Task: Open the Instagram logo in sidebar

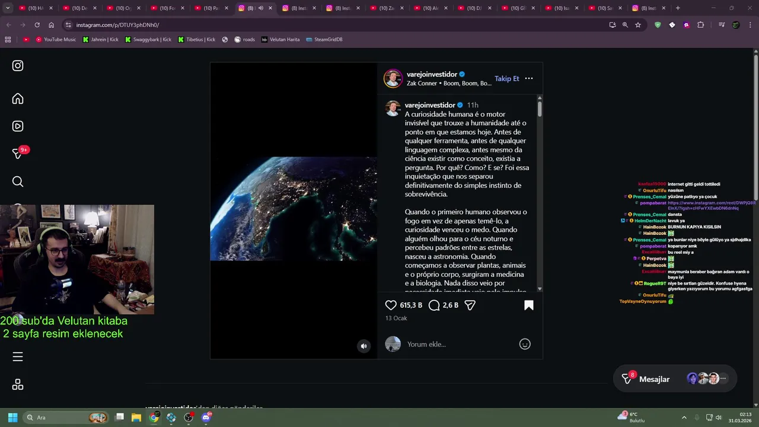Action: pyautogui.click(x=18, y=66)
